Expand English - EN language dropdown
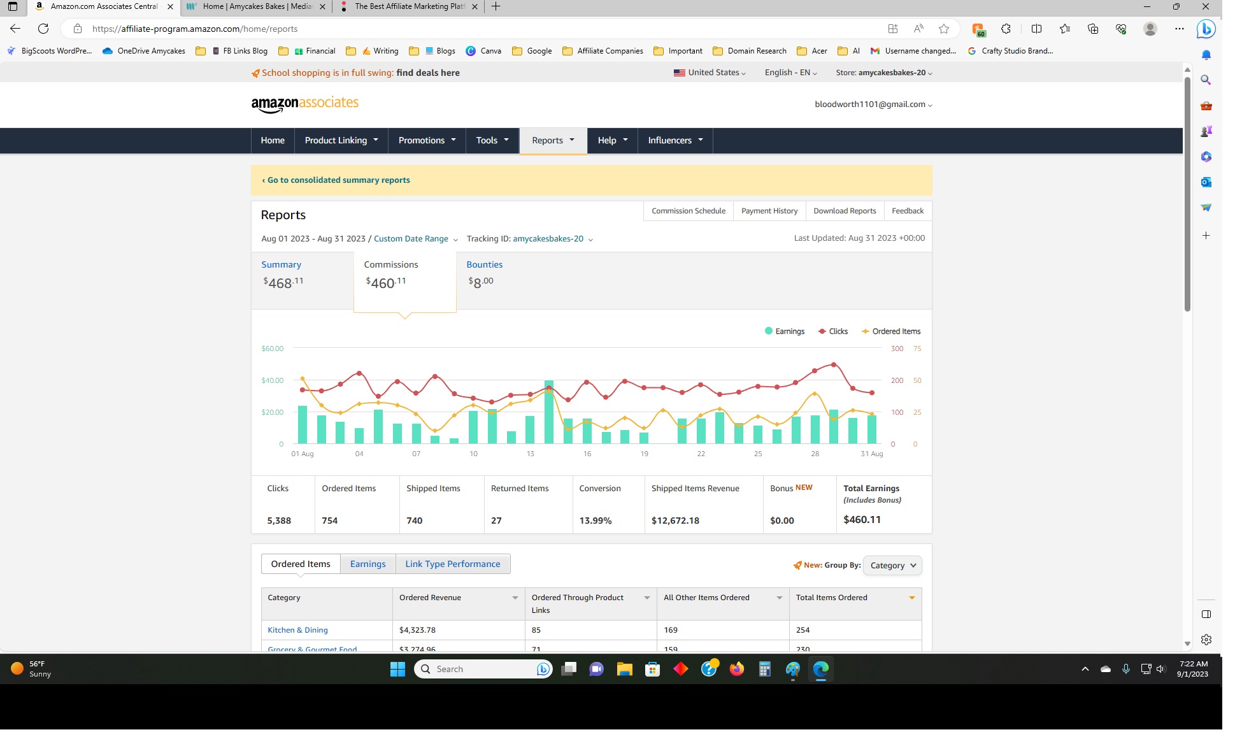The width and height of the screenshot is (1242, 732). point(791,73)
